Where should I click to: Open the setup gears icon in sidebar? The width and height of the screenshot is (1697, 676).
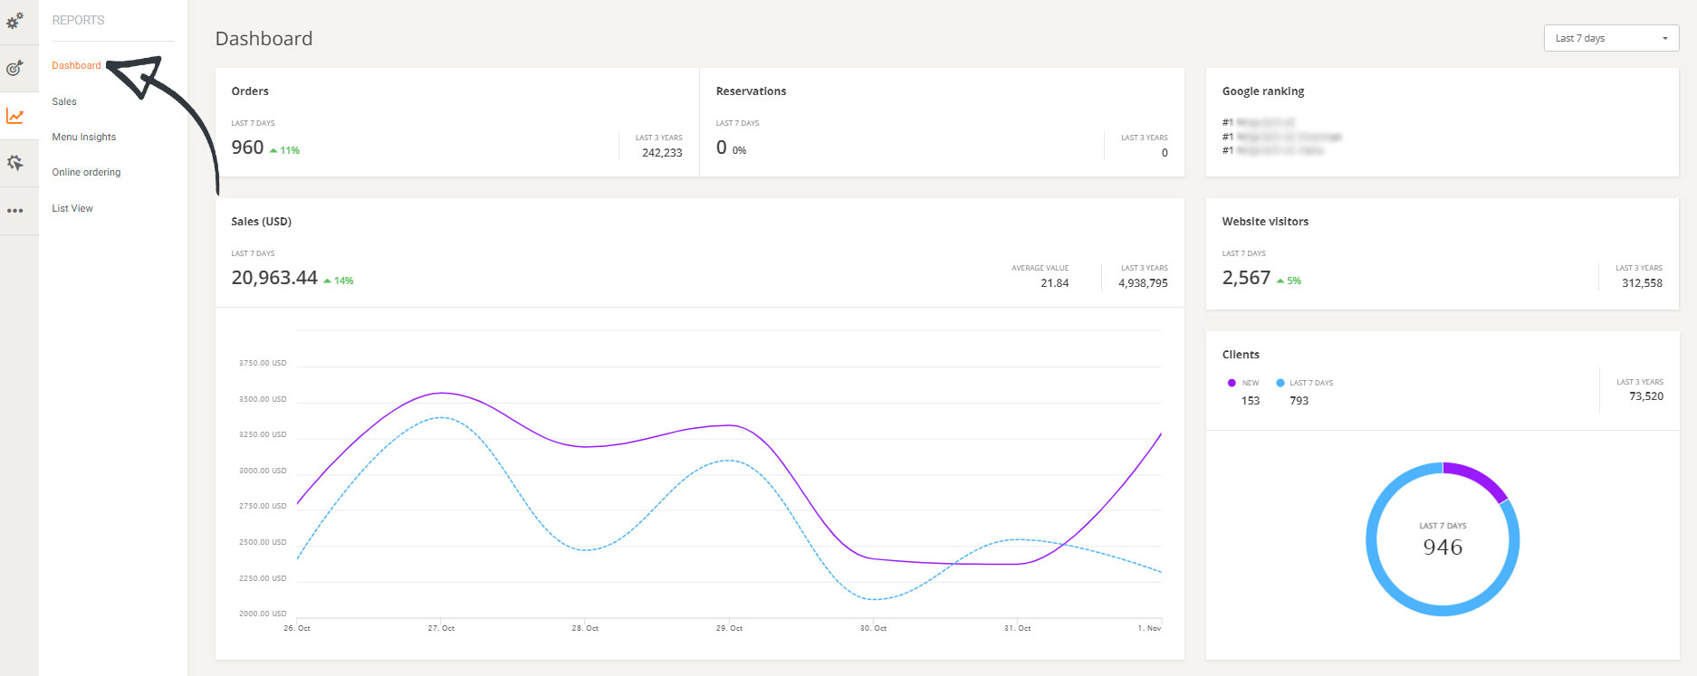15,20
